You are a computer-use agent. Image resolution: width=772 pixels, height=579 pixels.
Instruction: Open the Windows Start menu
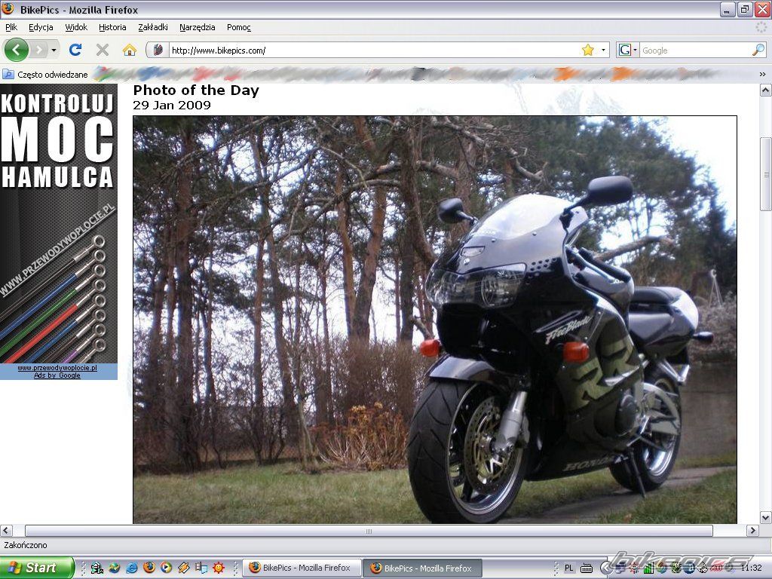(37, 568)
